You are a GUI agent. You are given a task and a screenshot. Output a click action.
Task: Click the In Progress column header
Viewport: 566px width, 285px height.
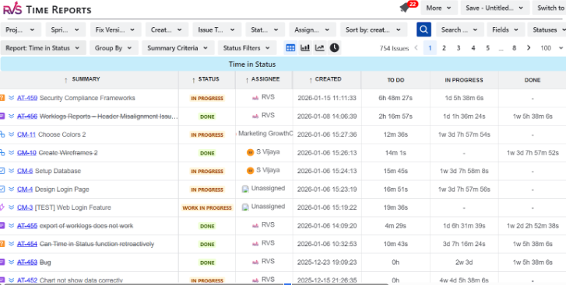click(x=464, y=80)
